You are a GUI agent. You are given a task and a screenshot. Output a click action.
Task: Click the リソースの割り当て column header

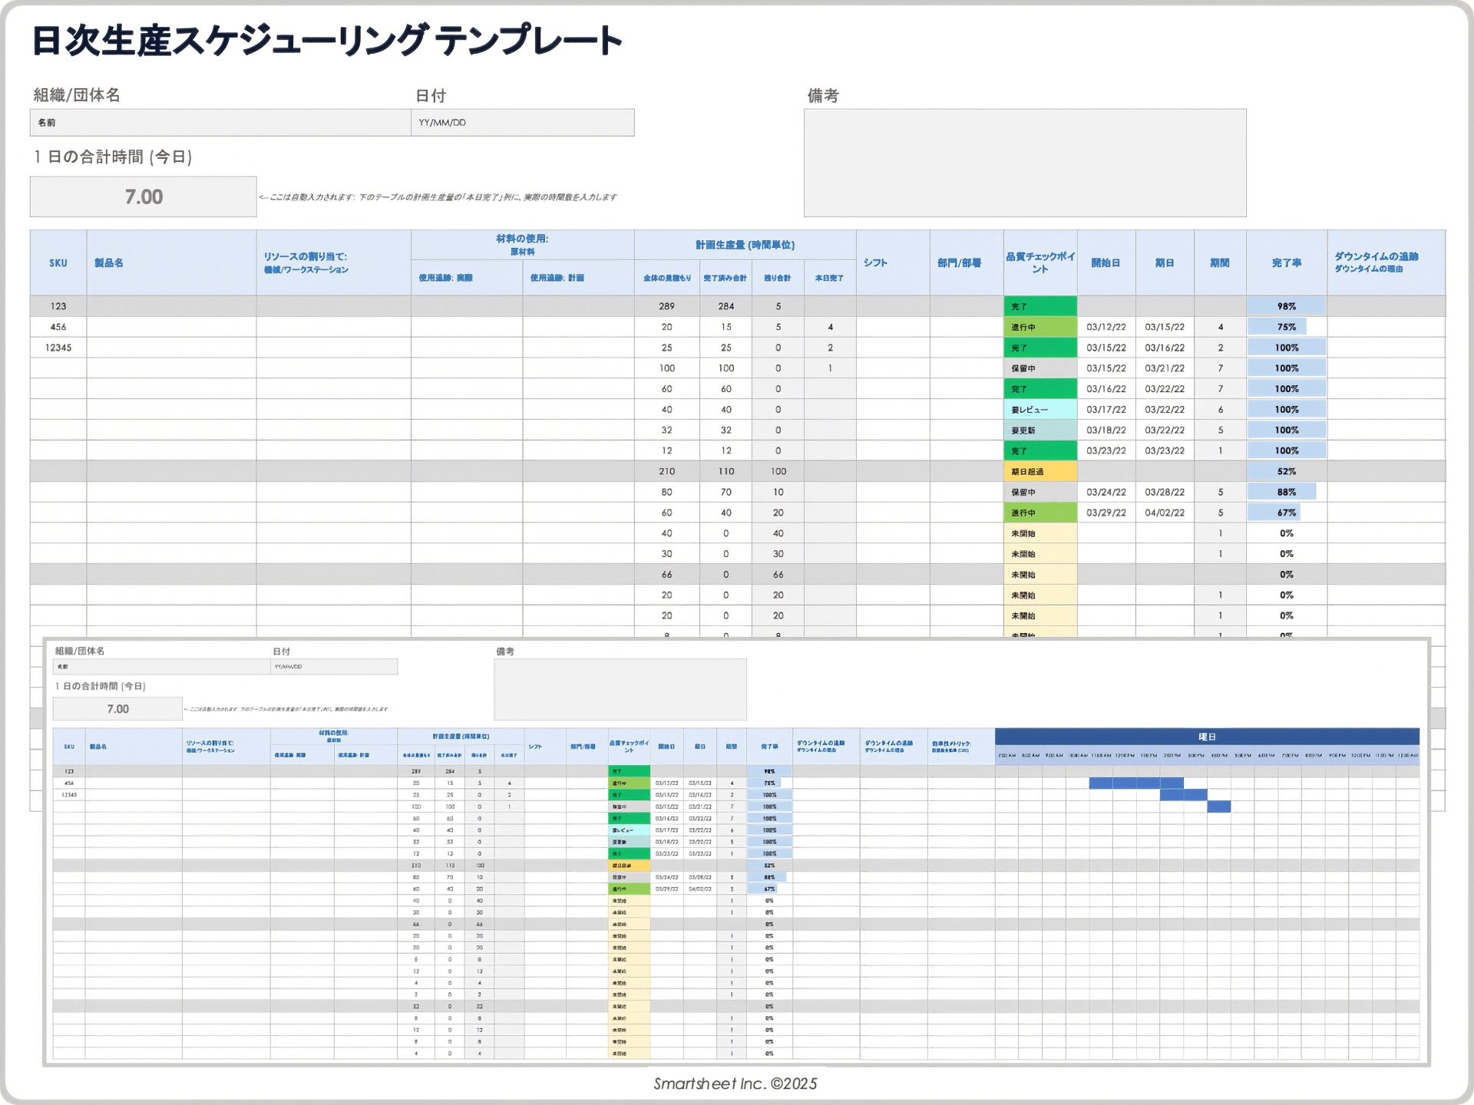point(334,262)
